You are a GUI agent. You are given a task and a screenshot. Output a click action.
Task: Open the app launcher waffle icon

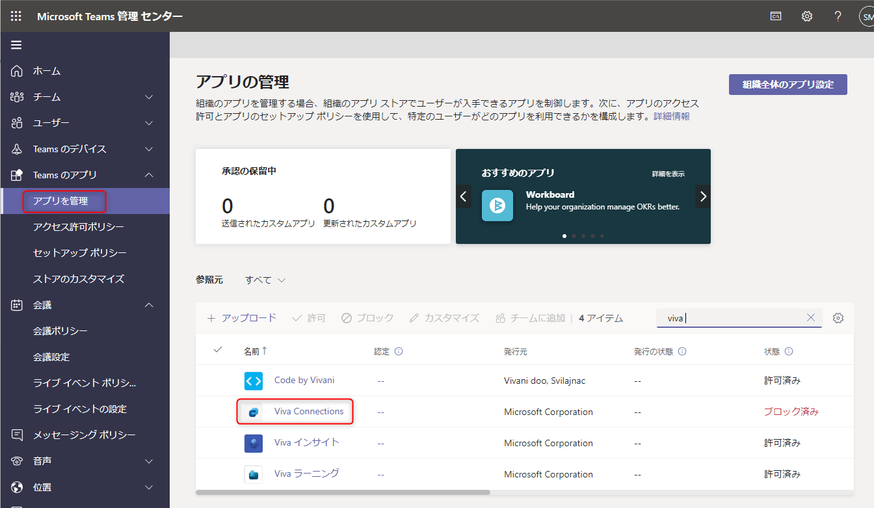point(16,16)
